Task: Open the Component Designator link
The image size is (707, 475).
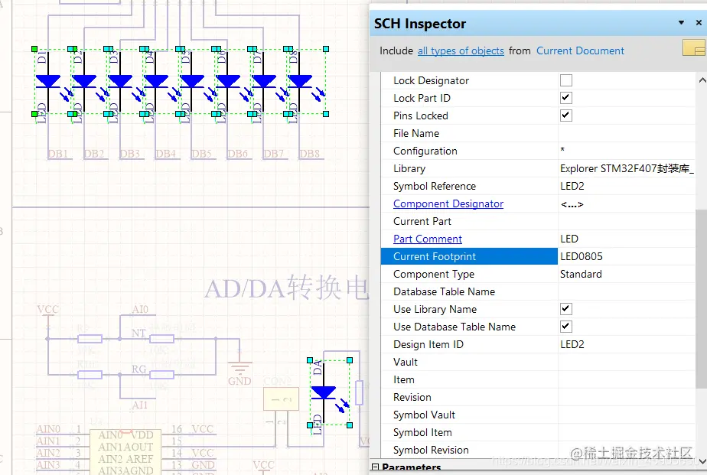Action: [x=448, y=203]
